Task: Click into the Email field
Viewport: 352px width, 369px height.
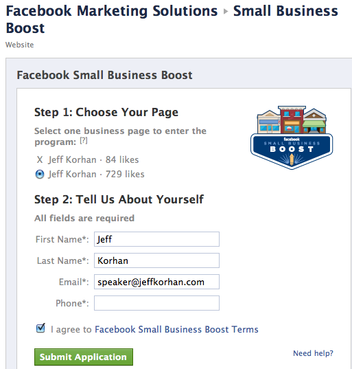Action: pyautogui.click(x=156, y=282)
